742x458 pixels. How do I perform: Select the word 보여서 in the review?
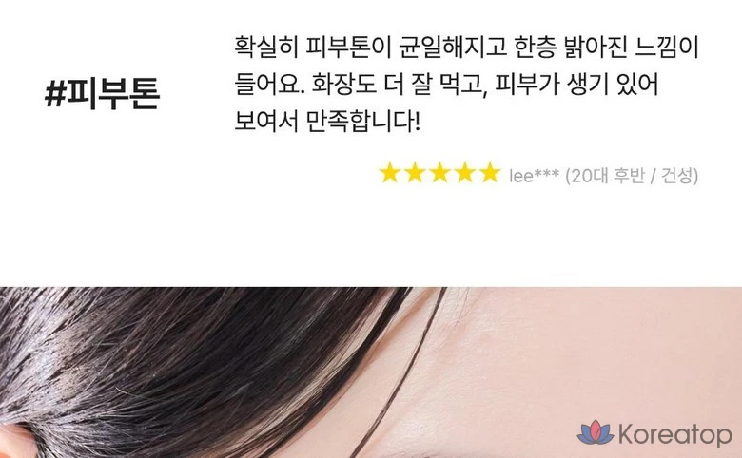coord(266,122)
